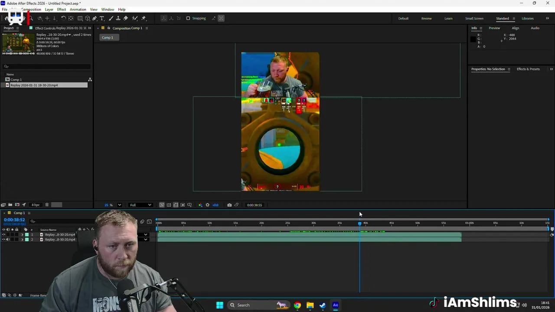This screenshot has width=555, height=312.
Task: Select the Rotation tool
Action: (63, 18)
